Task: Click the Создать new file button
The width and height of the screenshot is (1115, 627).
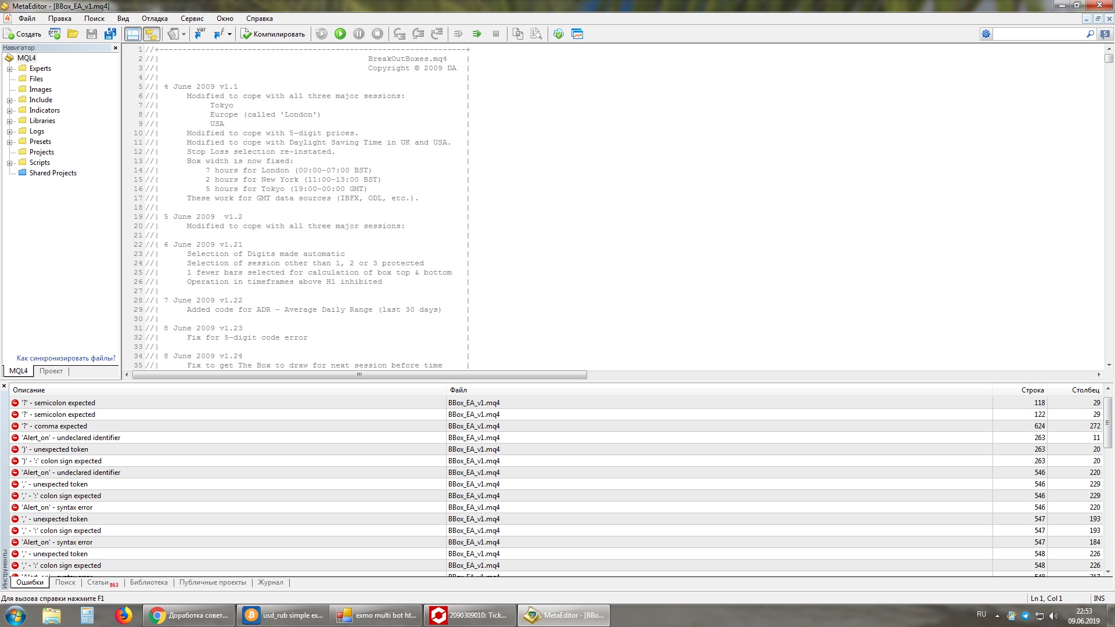Action: (23, 34)
